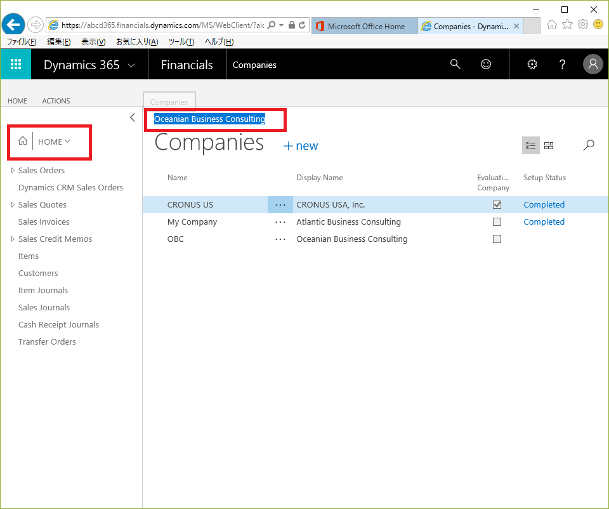Viewport: 609px width, 509px height.
Task: Switch to the ACTIONS ribbon tab
Action: point(56,101)
